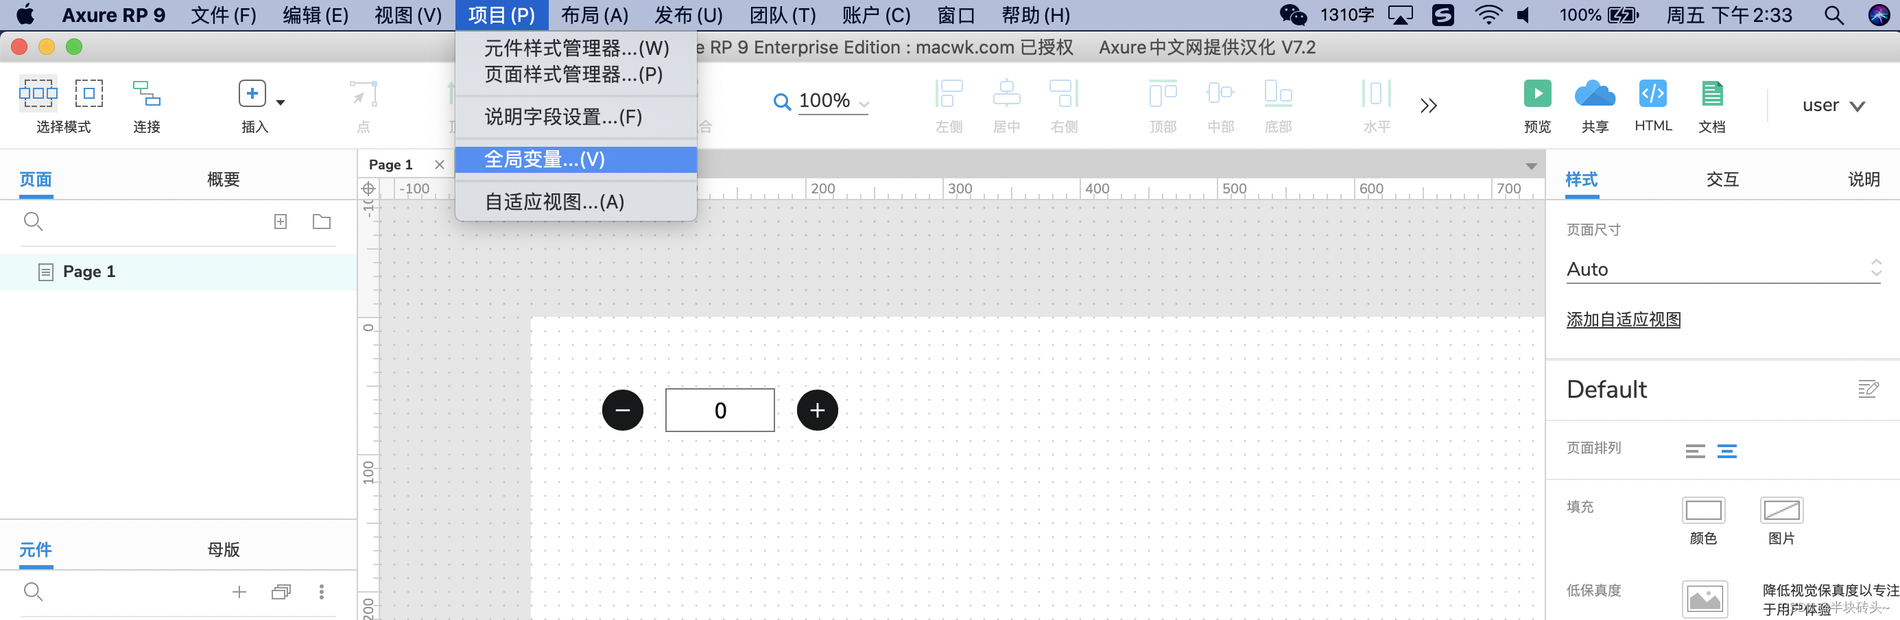Add a new folder icon
Image resolution: width=1900 pixels, height=620 pixels.
pos(322,221)
